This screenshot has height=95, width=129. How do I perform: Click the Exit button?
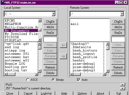(x=119, y=93)
